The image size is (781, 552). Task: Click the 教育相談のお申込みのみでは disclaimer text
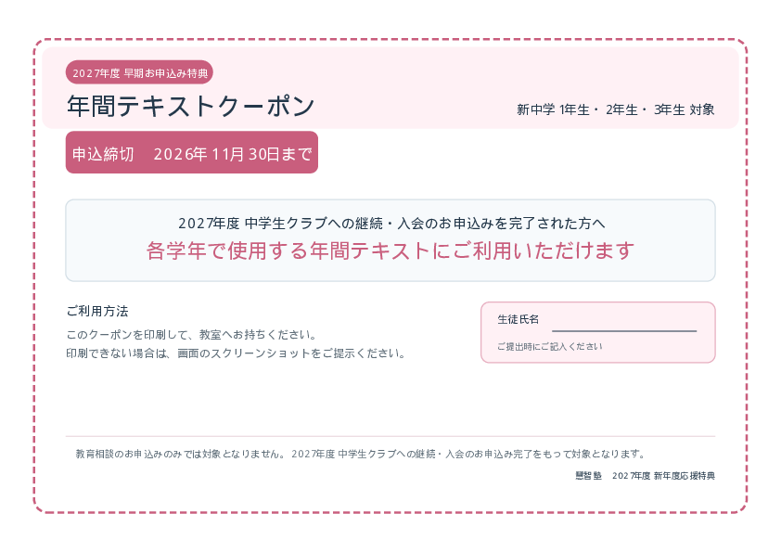click(x=361, y=454)
